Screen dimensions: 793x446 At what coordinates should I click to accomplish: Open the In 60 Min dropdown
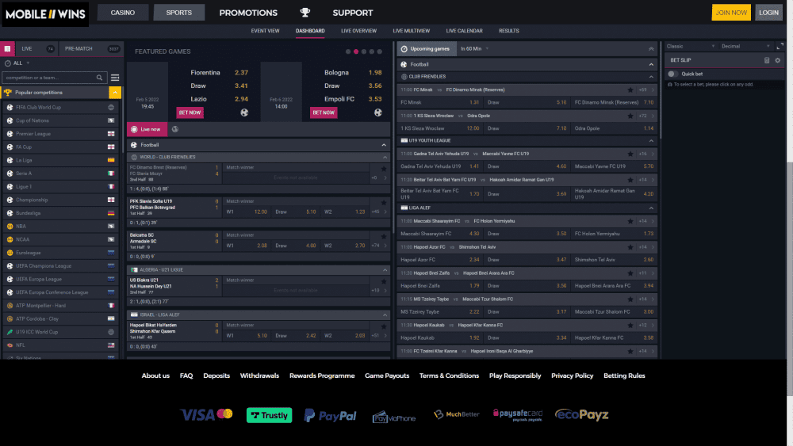tap(474, 49)
